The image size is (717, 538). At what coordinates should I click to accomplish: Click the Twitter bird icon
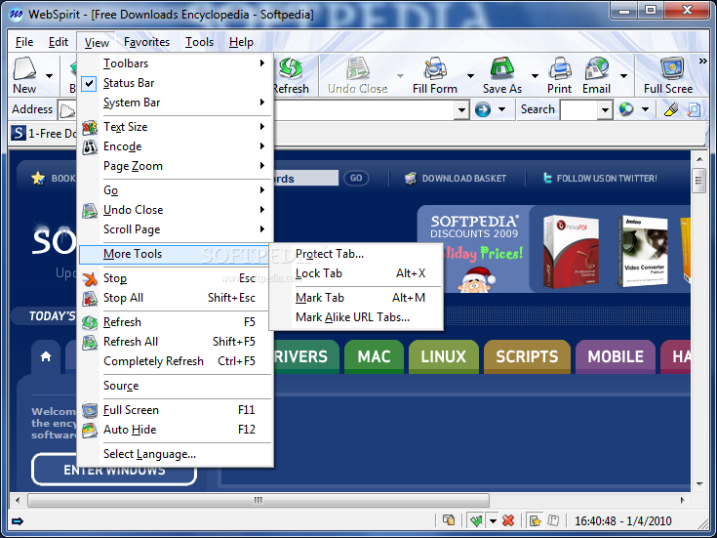coord(547,178)
